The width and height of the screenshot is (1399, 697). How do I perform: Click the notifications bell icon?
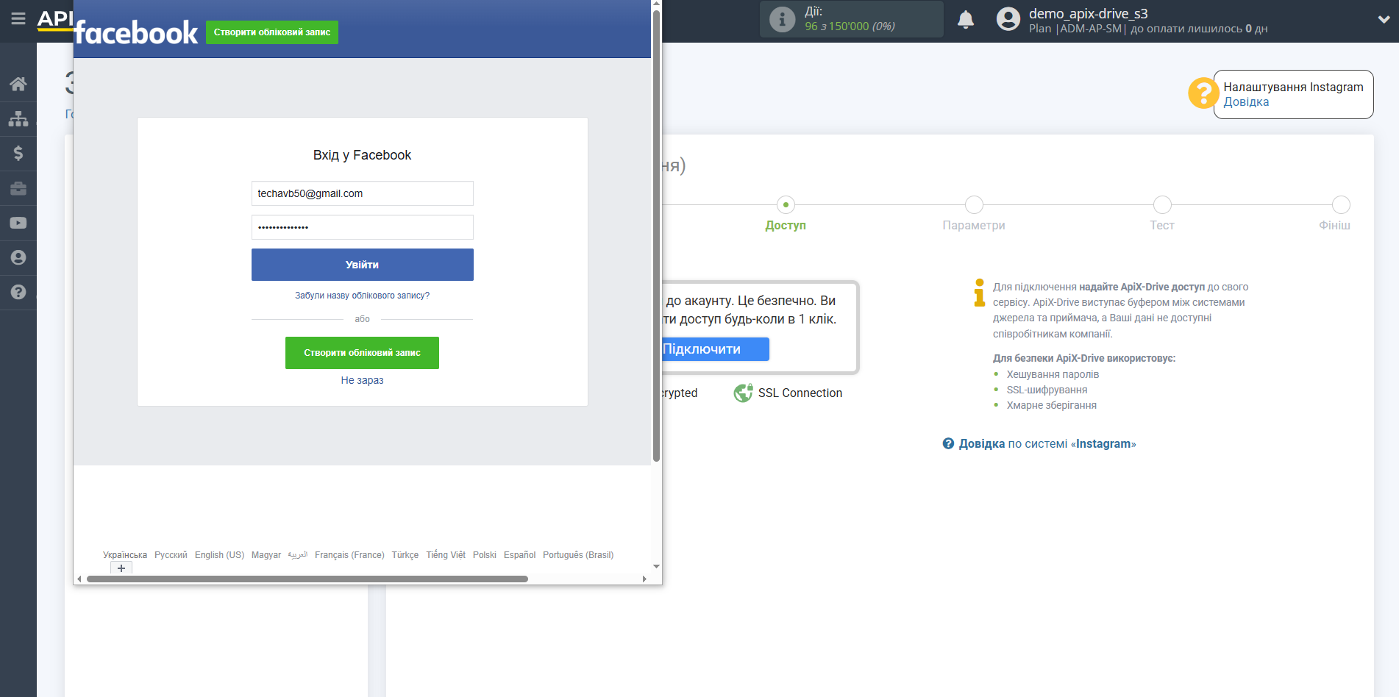pos(966,20)
